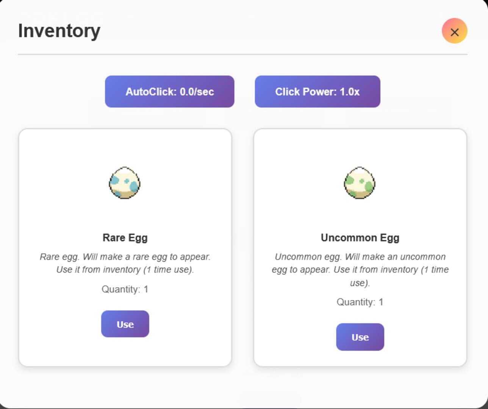Viewport: 488px width, 409px height.
Task: Click the Inventory heading
Action: 59,31
